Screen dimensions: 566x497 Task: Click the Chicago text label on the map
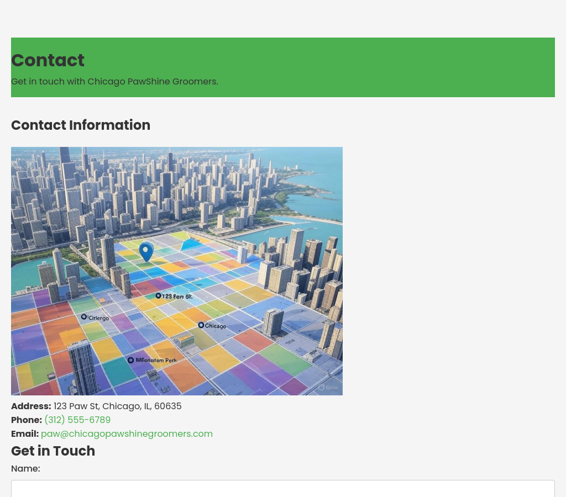216,326
